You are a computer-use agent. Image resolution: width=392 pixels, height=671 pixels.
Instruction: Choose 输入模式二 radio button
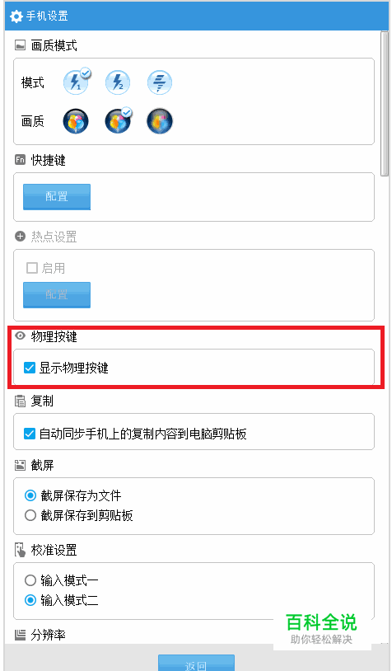coord(30,600)
